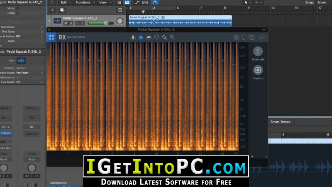Screen dimensions: 332x187
Task: Click the iZotope RX logo icon
Action: pos(51,37)
